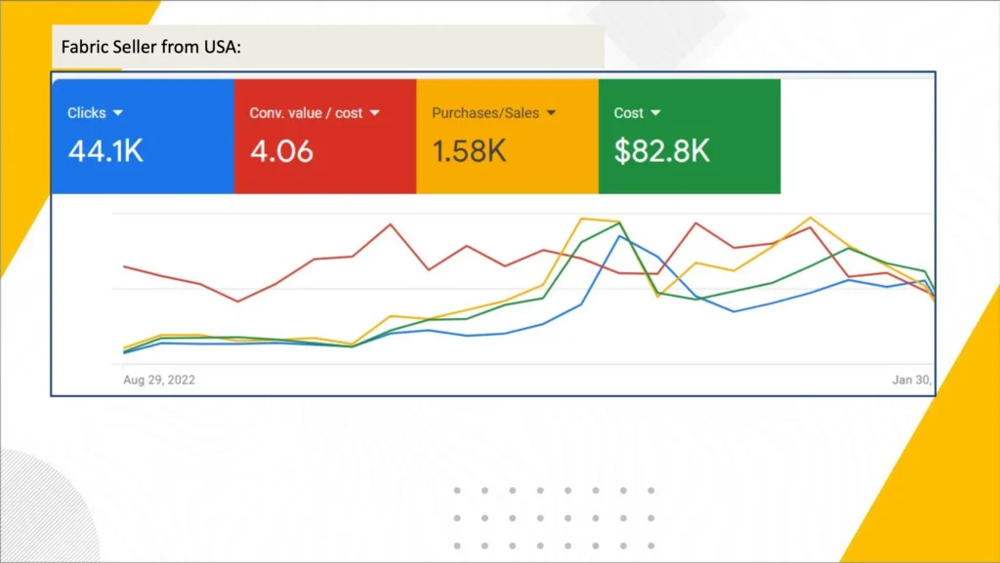Expand the Conv. value / cost dropdown arrow
Screen dimensions: 1000x563
click(x=374, y=113)
